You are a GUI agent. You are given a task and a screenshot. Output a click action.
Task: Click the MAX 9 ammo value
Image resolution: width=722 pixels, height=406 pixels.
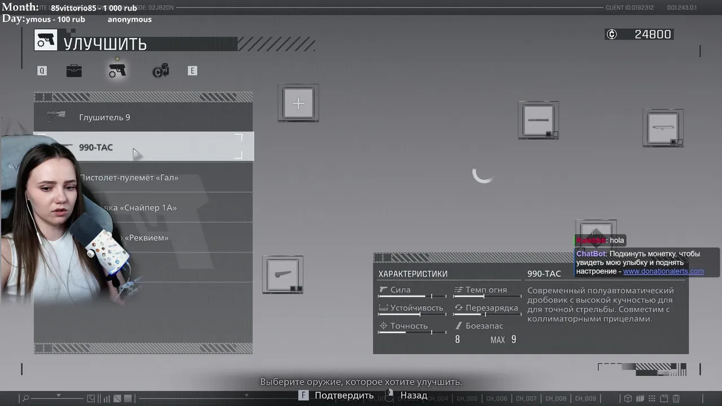tap(503, 339)
